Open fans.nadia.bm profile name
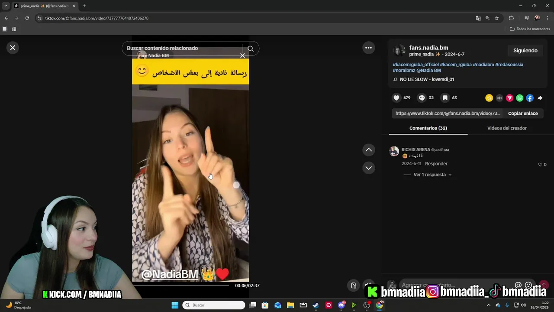 click(428, 48)
